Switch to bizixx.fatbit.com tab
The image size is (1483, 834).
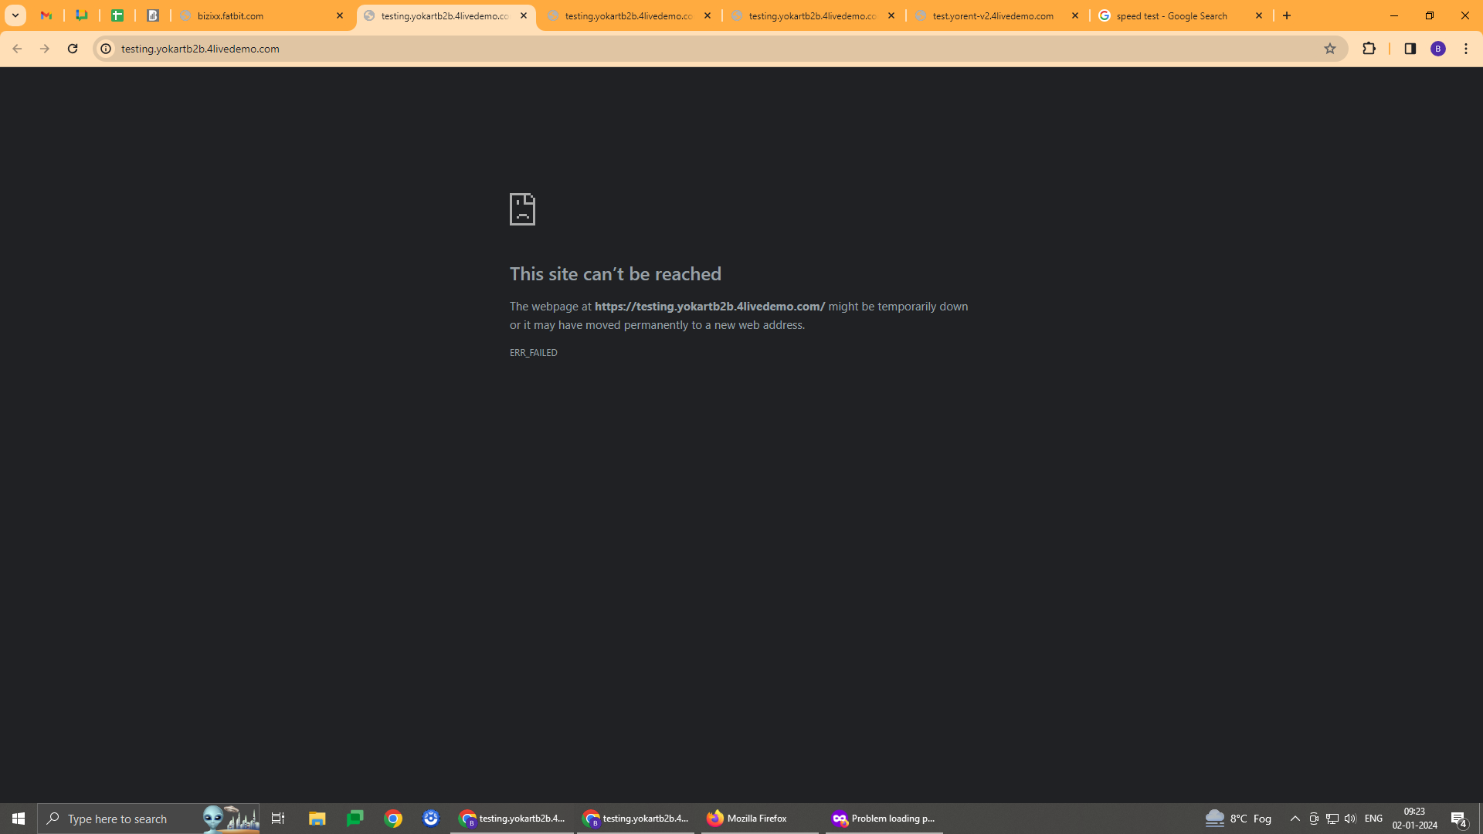click(255, 15)
